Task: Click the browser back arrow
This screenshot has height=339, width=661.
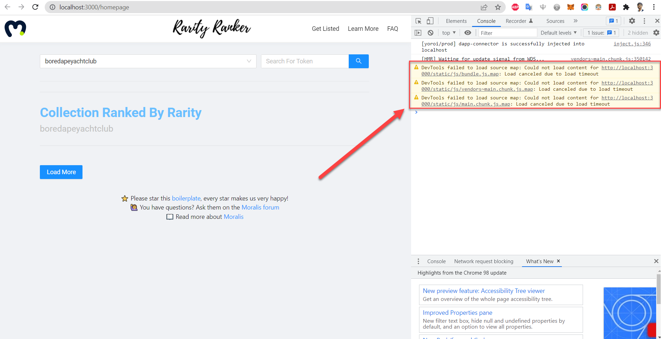Action: [7, 7]
